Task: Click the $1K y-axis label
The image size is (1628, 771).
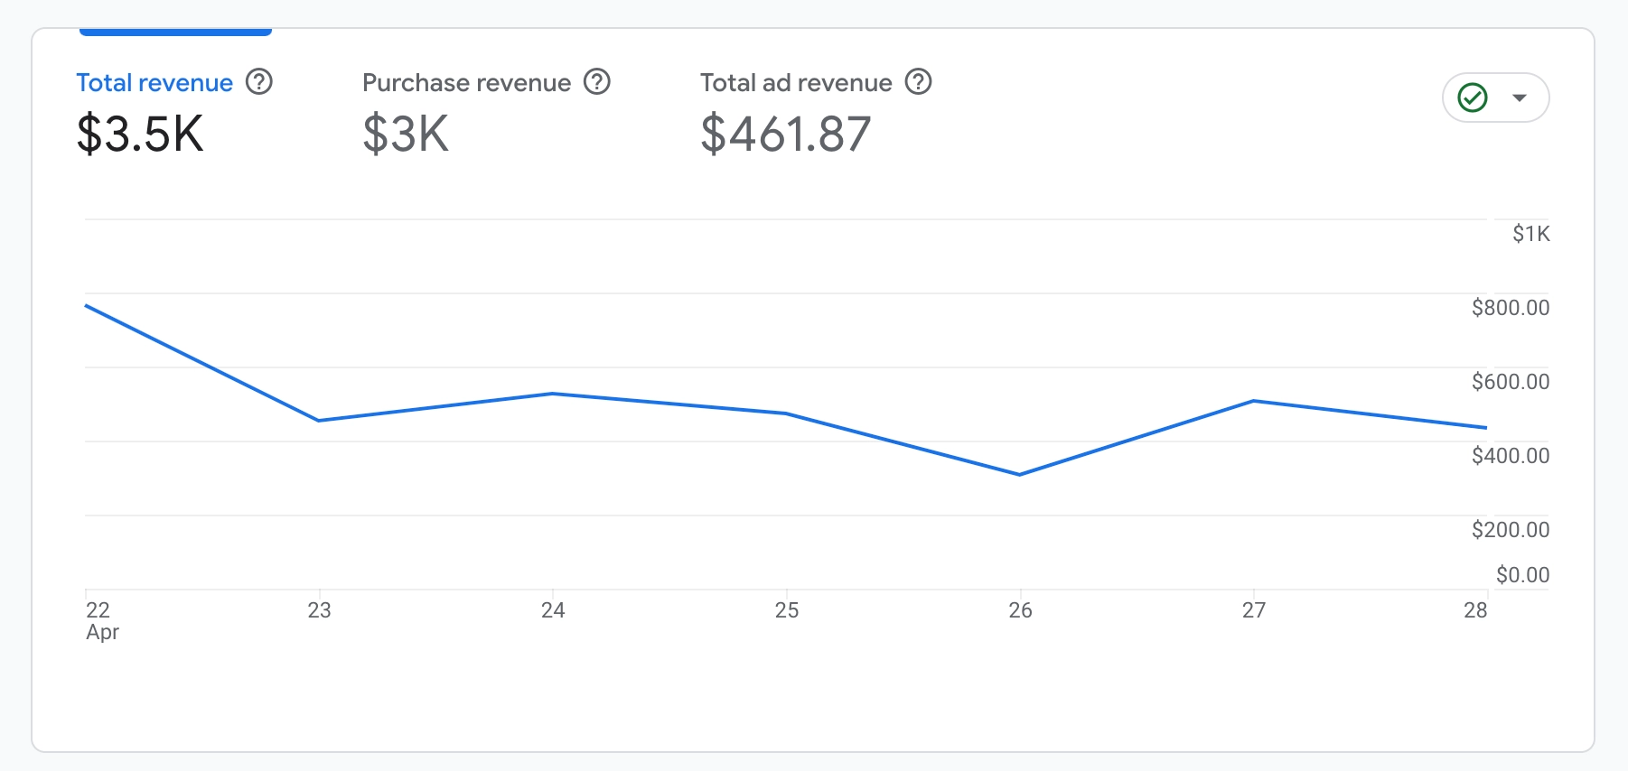Action: point(1531,234)
